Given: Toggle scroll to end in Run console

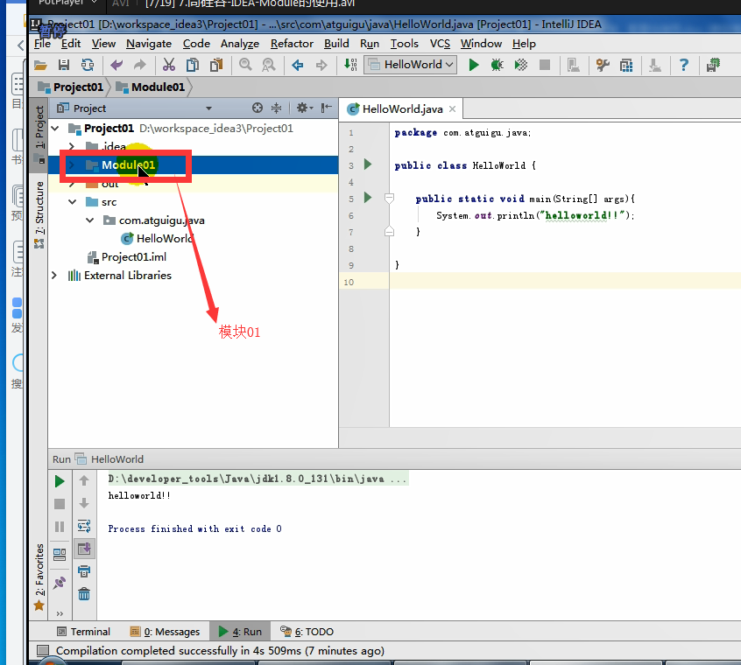Looking at the screenshot, I should tap(84, 549).
